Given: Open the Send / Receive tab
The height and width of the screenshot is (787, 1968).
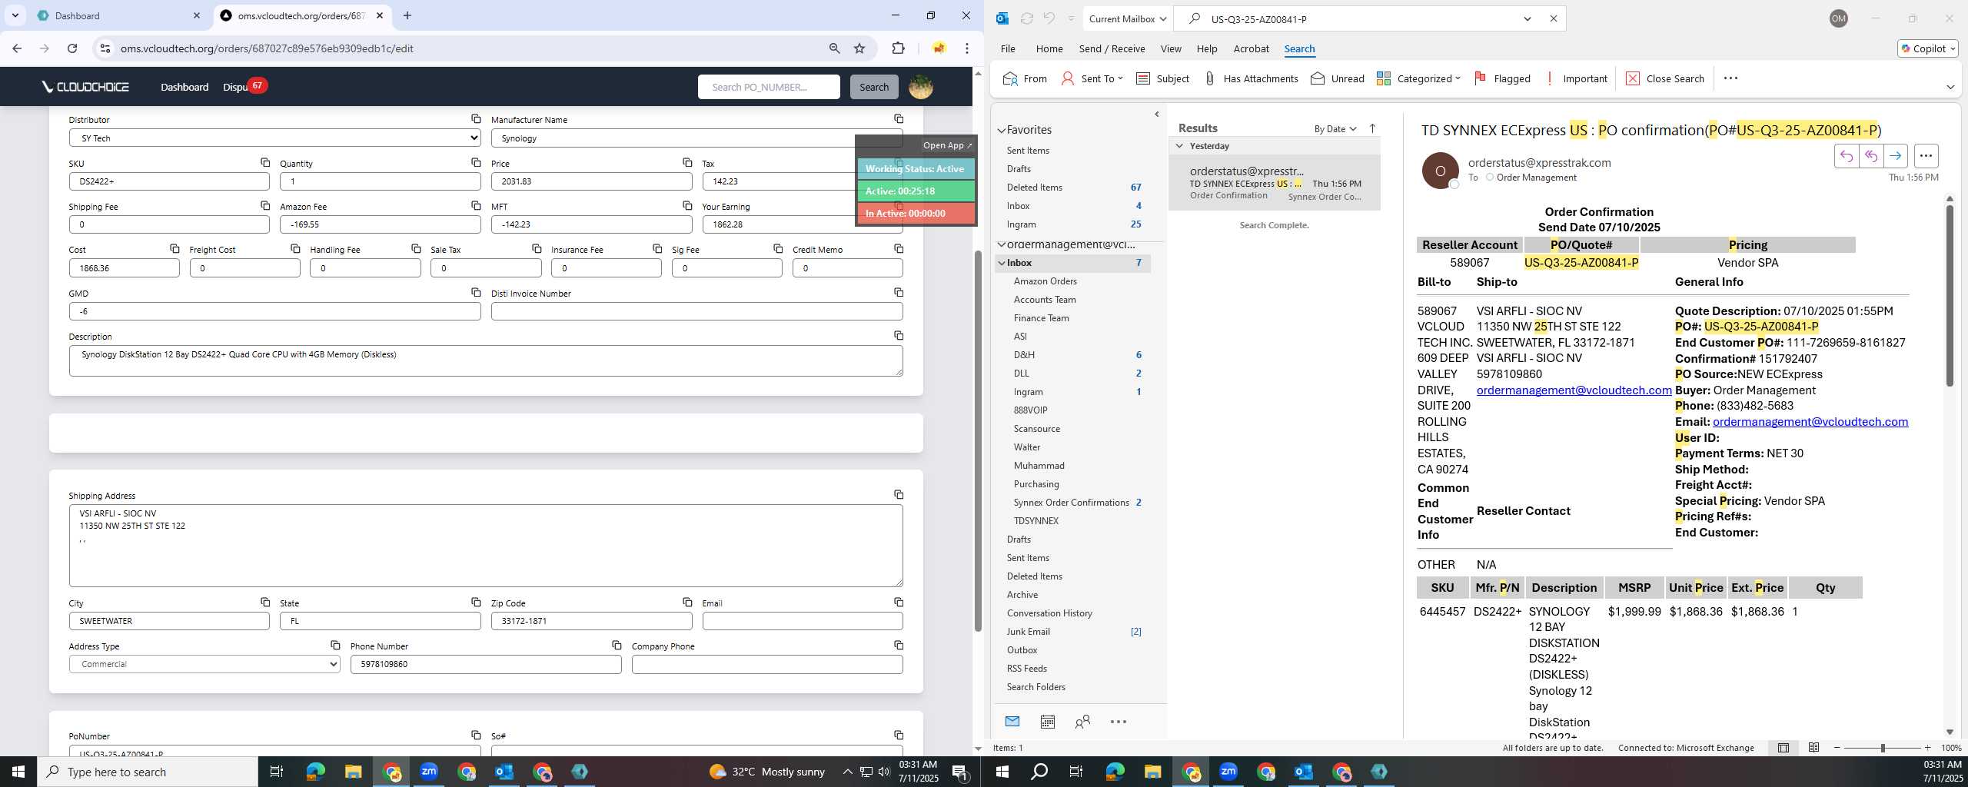Looking at the screenshot, I should [x=1112, y=48].
